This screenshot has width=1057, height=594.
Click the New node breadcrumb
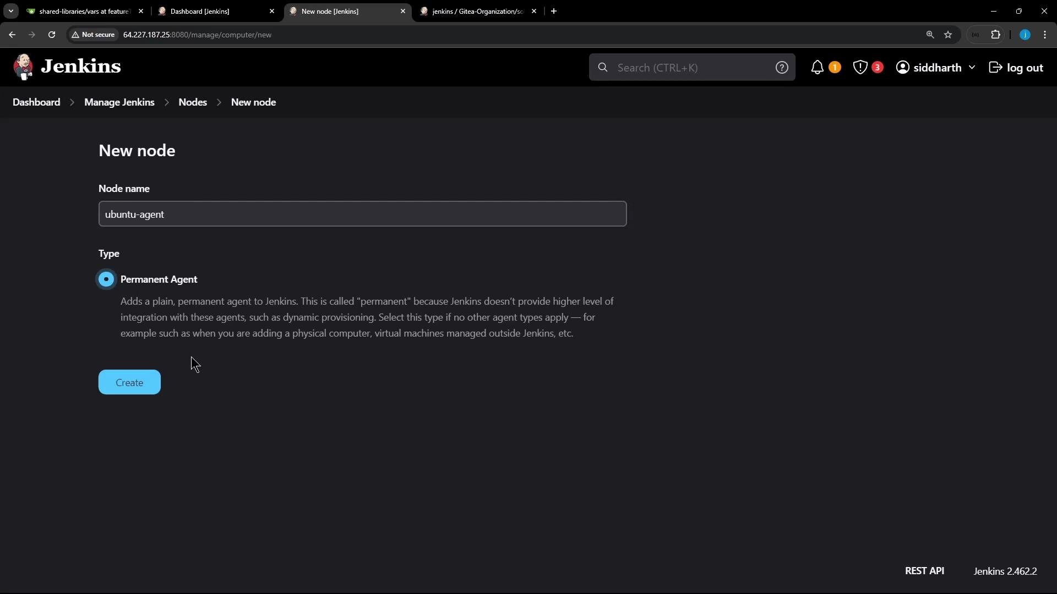point(253,102)
